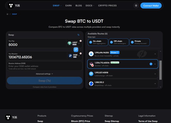
Task: Click 'Compare rates from 6 providers' text
Action: point(45,87)
